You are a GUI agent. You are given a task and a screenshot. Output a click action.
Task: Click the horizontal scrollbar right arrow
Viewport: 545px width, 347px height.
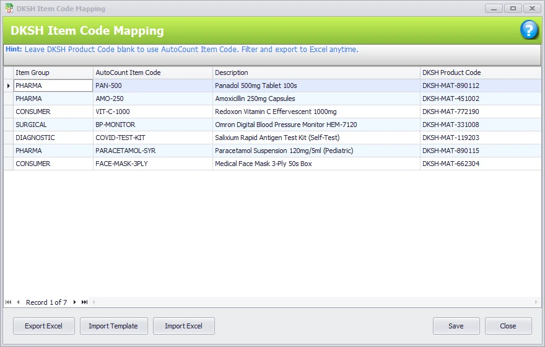[536, 302]
